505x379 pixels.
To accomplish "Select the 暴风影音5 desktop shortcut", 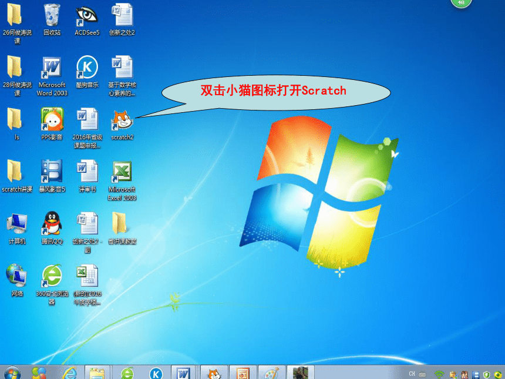I will tap(52, 171).
